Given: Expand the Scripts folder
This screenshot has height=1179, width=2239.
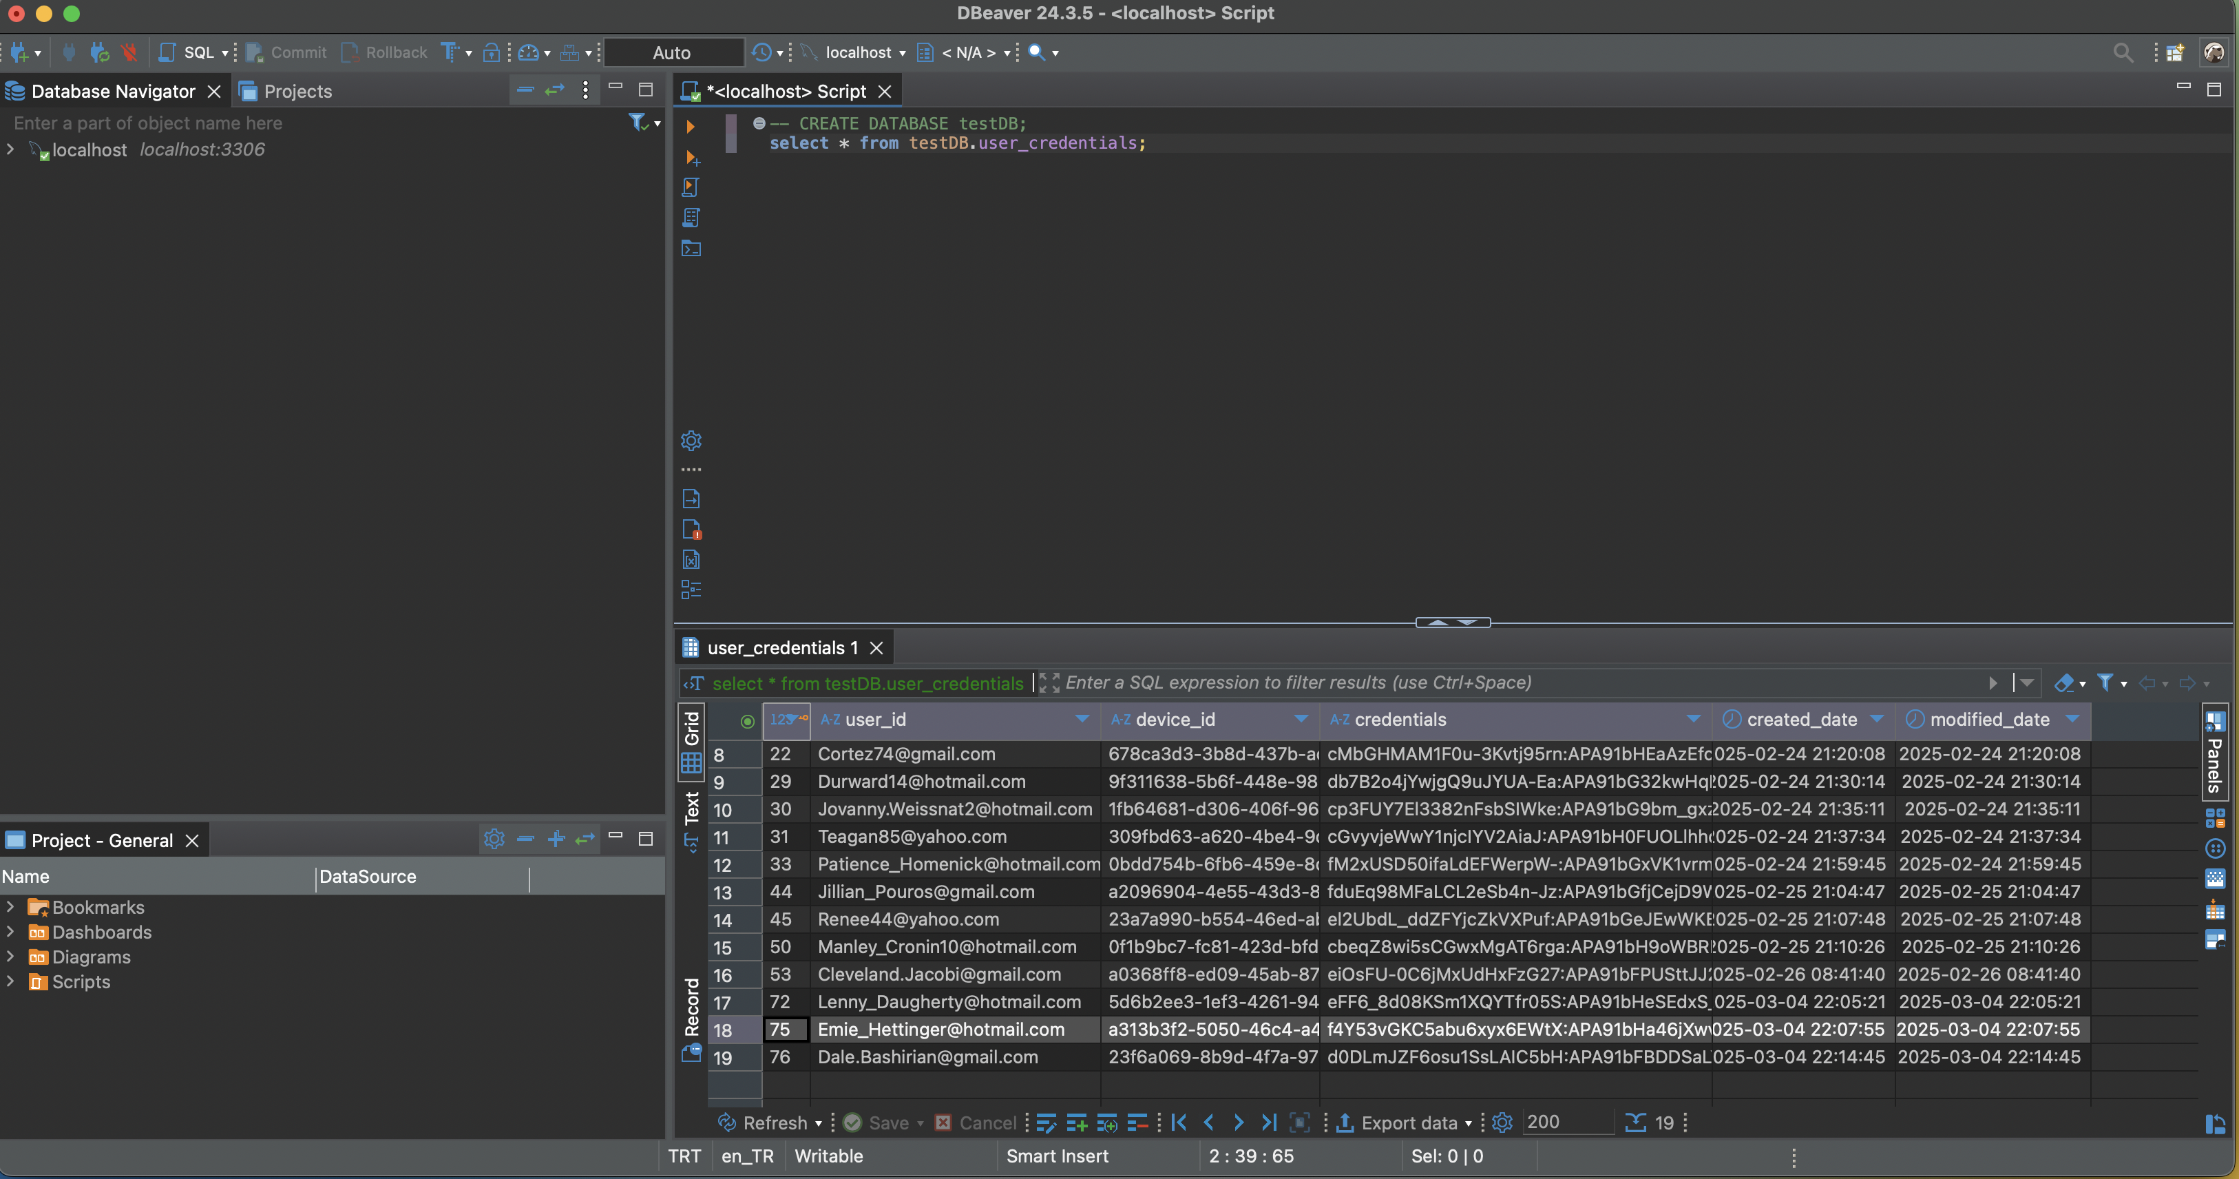Looking at the screenshot, I should (10, 981).
